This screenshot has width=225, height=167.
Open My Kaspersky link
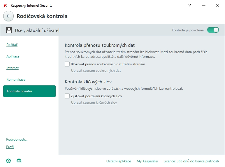click(147, 161)
